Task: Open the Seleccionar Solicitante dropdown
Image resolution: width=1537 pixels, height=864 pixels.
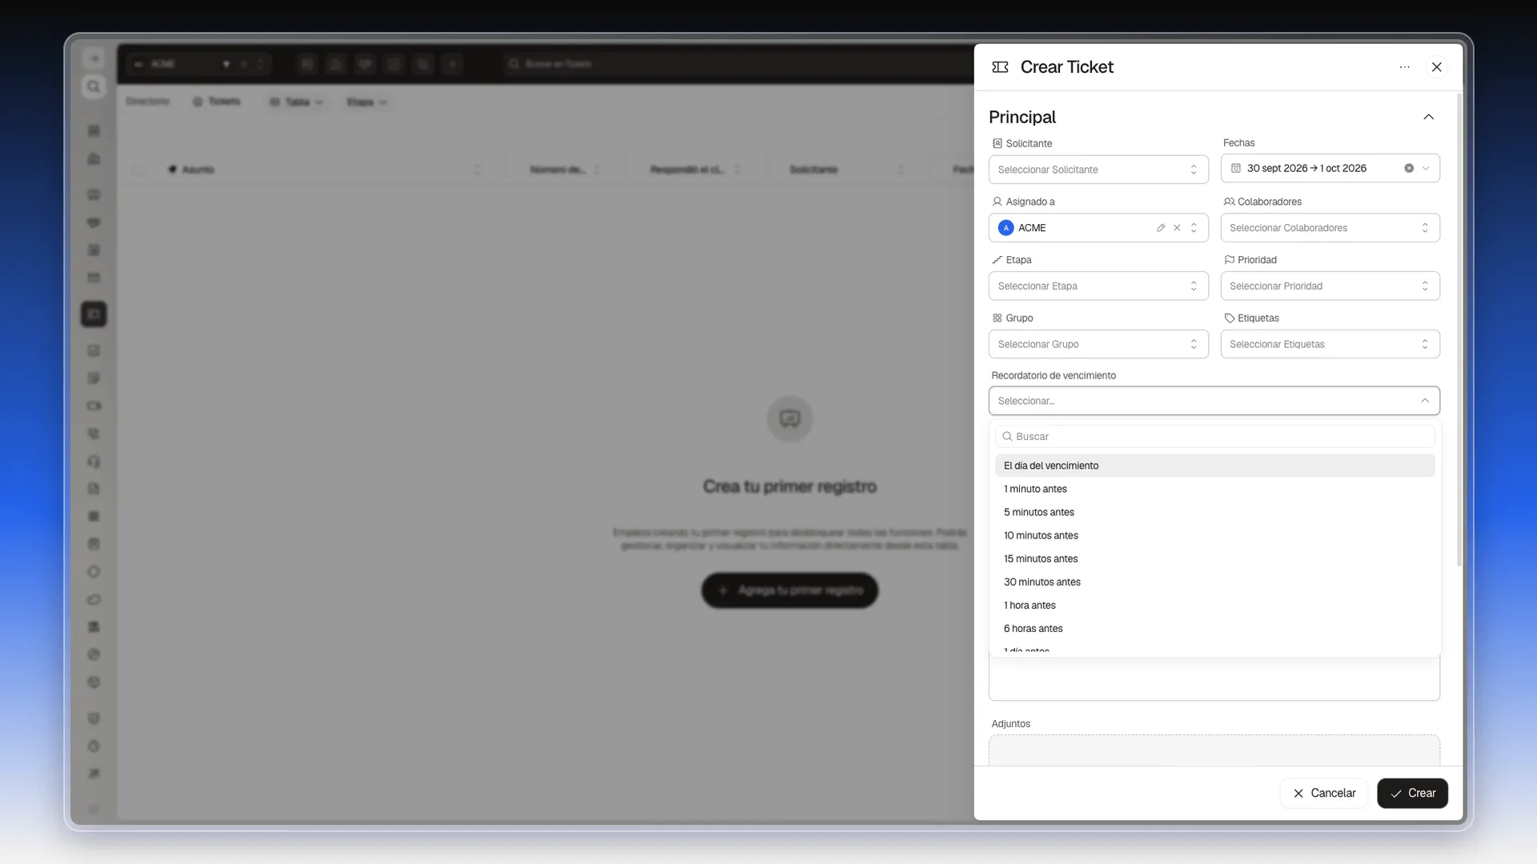Action: coord(1098,170)
